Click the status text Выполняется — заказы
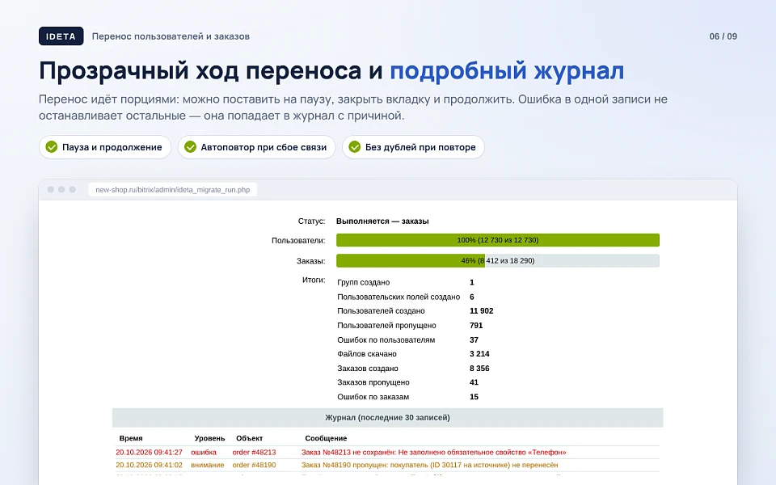This screenshot has height=485, width=776. (382, 221)
